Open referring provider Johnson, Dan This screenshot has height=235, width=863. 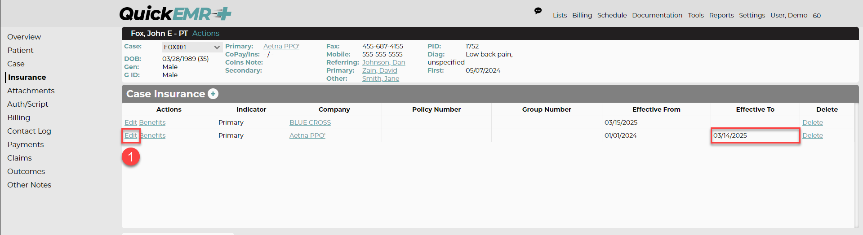pyautogui.click(x=384, y=62)
